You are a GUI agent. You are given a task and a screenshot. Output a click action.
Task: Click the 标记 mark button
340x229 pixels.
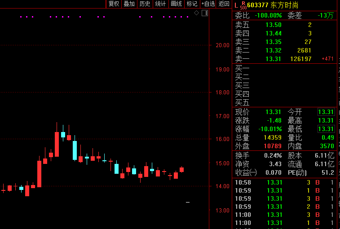192,4
